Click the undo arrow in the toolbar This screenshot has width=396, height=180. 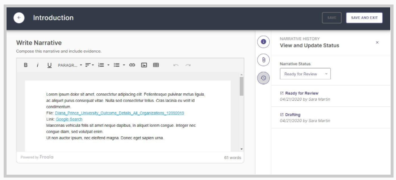176,65
